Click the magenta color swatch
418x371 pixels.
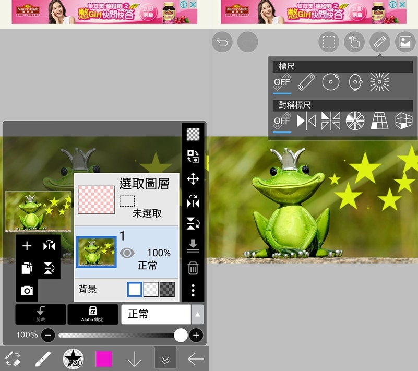click(104, 359)
